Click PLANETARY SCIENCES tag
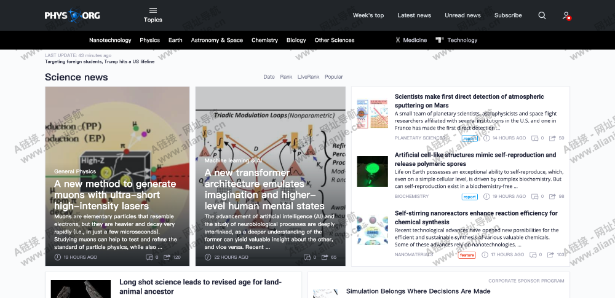615x298 pixels. [x=420, y=138]
